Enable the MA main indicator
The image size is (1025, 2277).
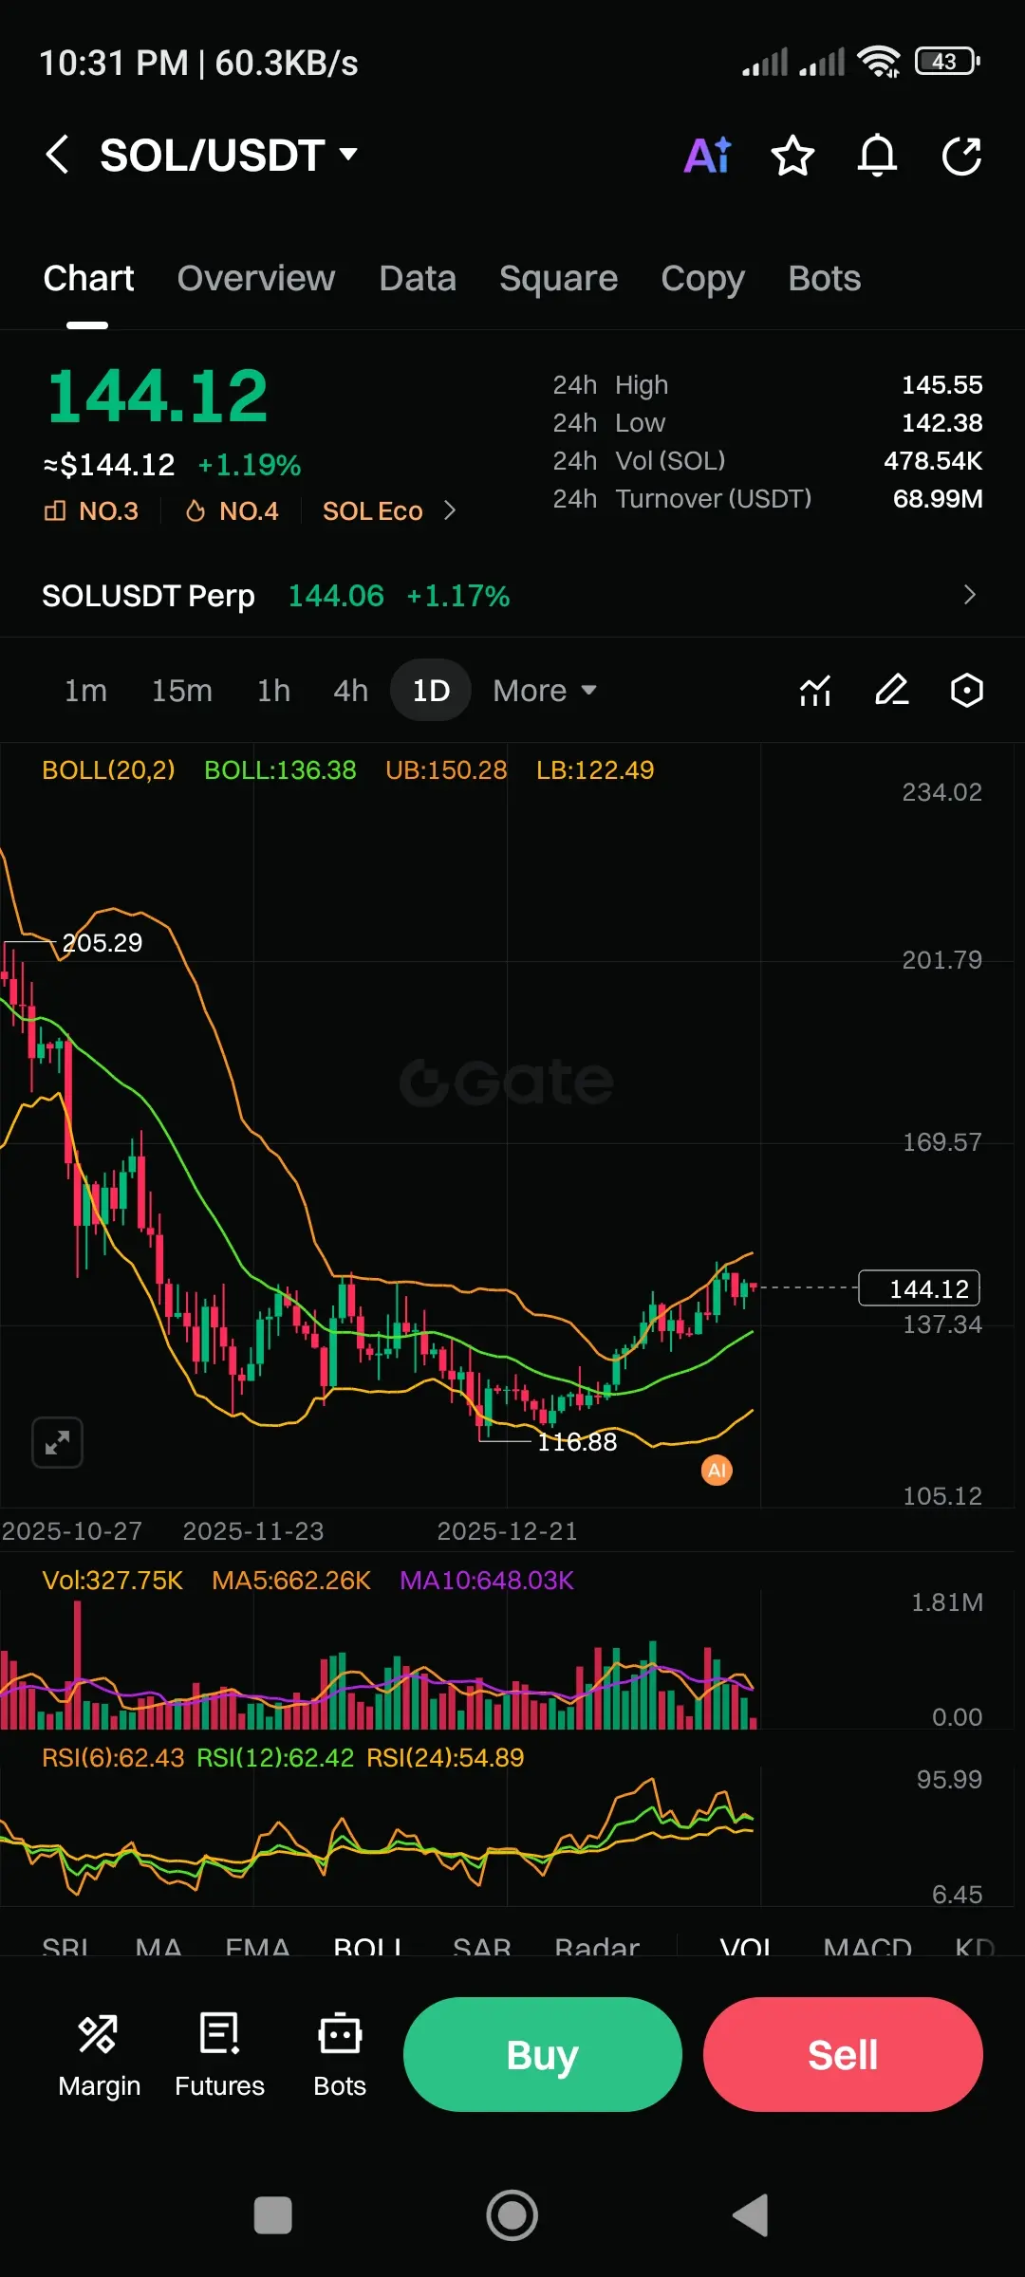click(x=158, y=1946)
